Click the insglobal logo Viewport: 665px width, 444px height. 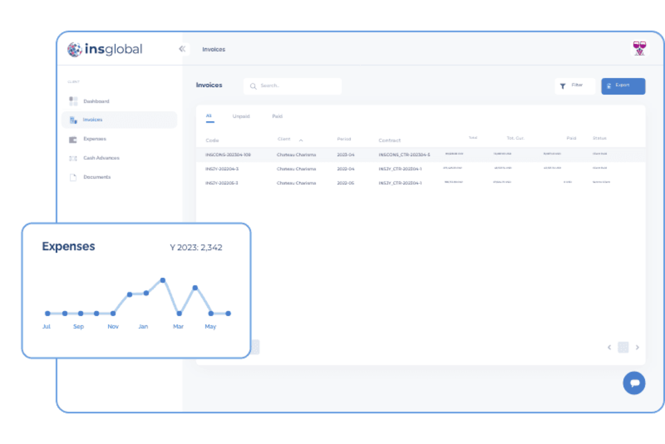[105, 49]
